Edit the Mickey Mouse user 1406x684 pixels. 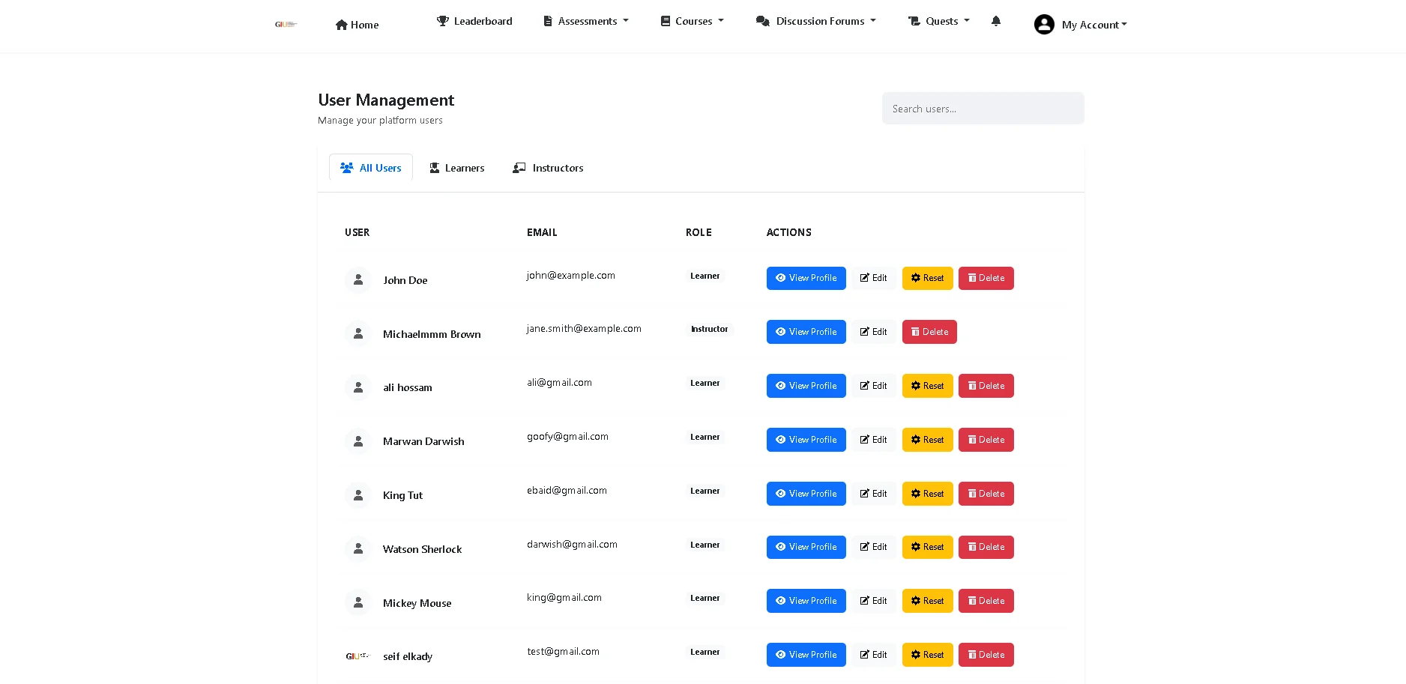[873, 601]
